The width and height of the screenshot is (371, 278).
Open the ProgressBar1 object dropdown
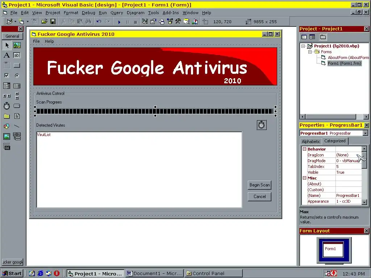365,133
